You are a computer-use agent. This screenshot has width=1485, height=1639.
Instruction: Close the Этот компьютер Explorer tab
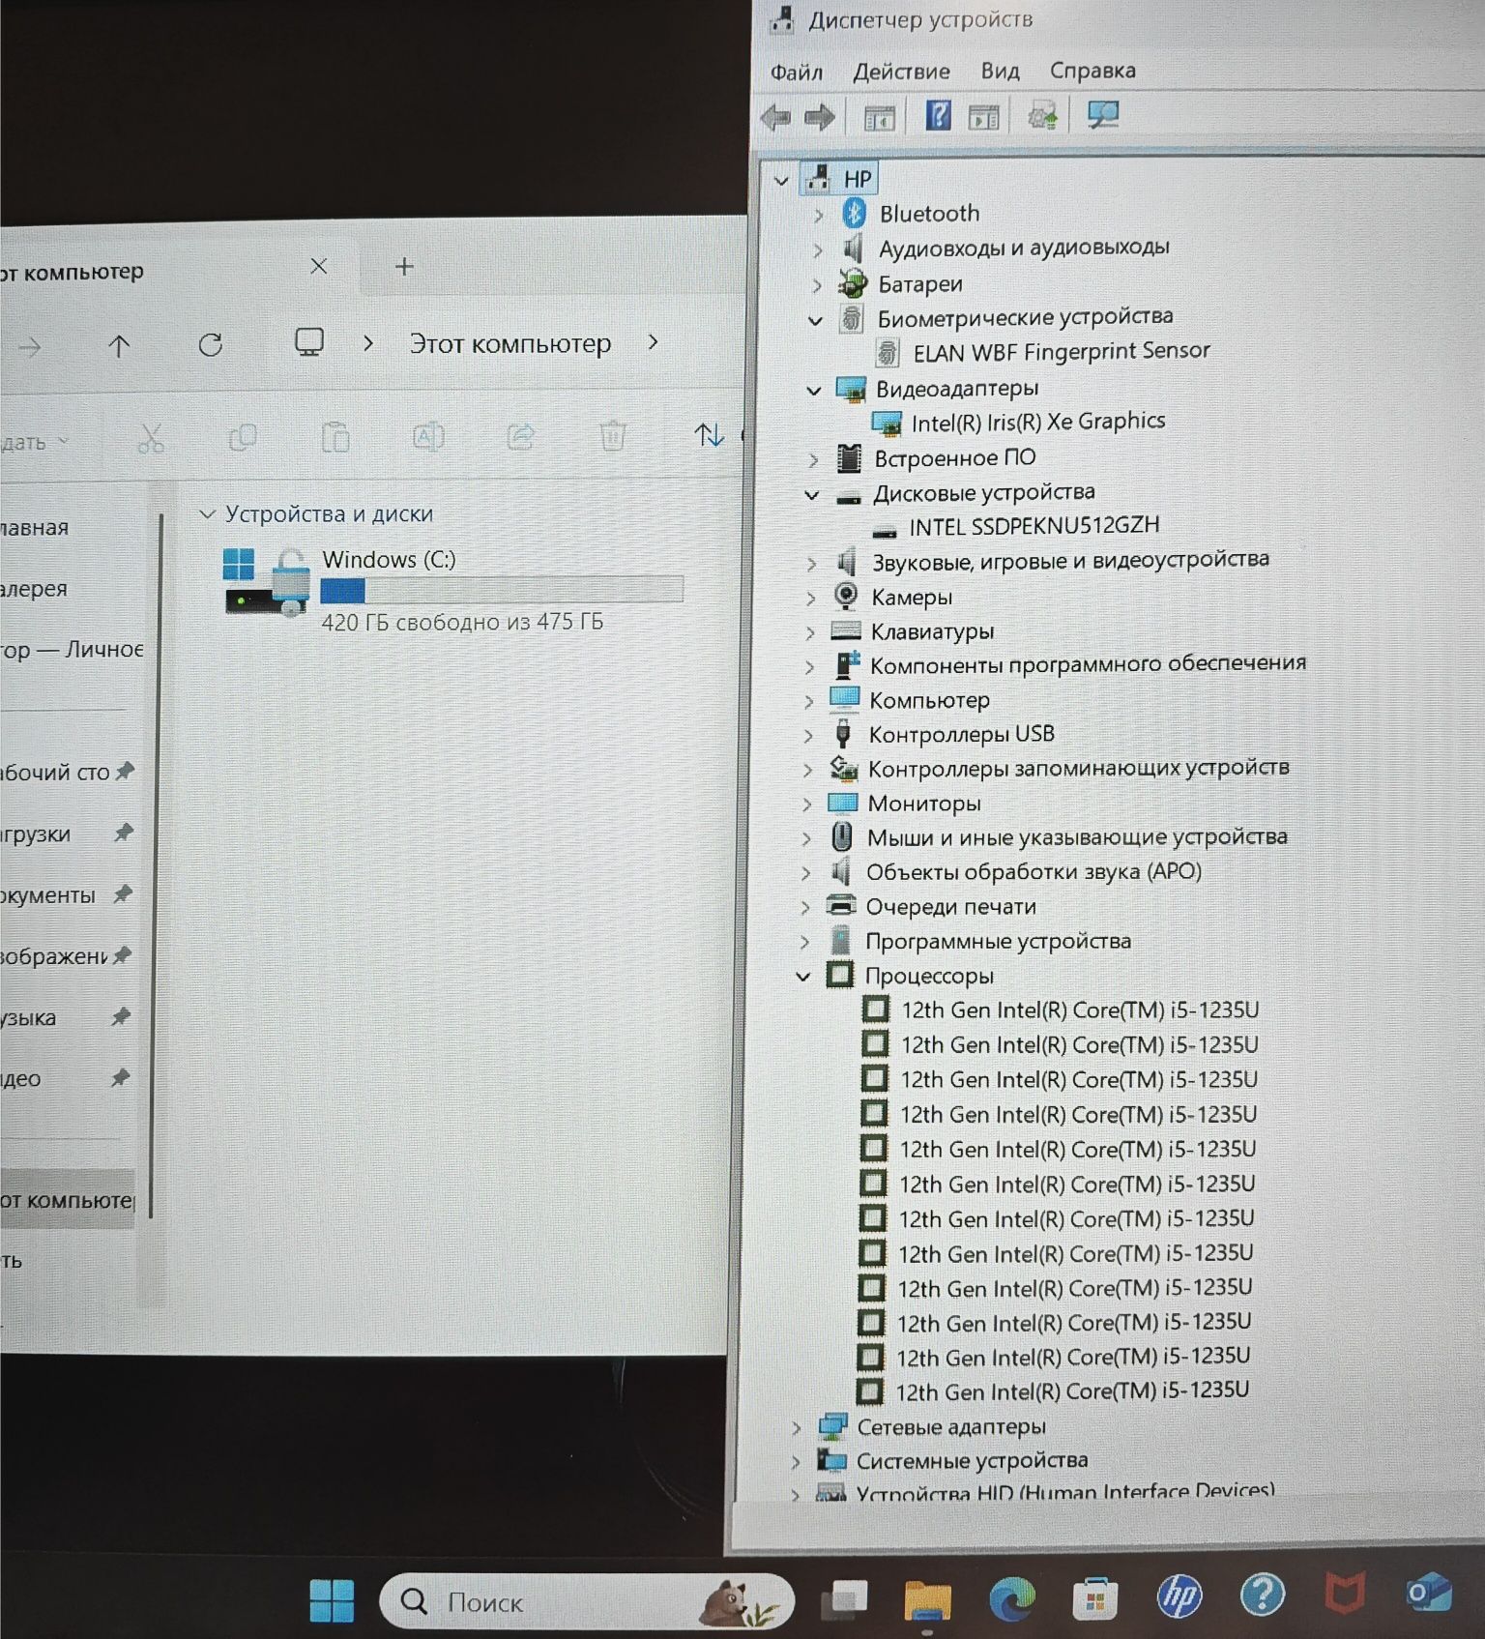[319, 266]
